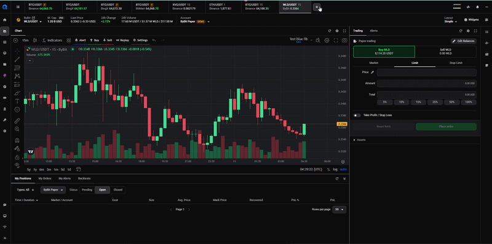
Task: Open quick search icon on chart toolbar
Action: 318,40
